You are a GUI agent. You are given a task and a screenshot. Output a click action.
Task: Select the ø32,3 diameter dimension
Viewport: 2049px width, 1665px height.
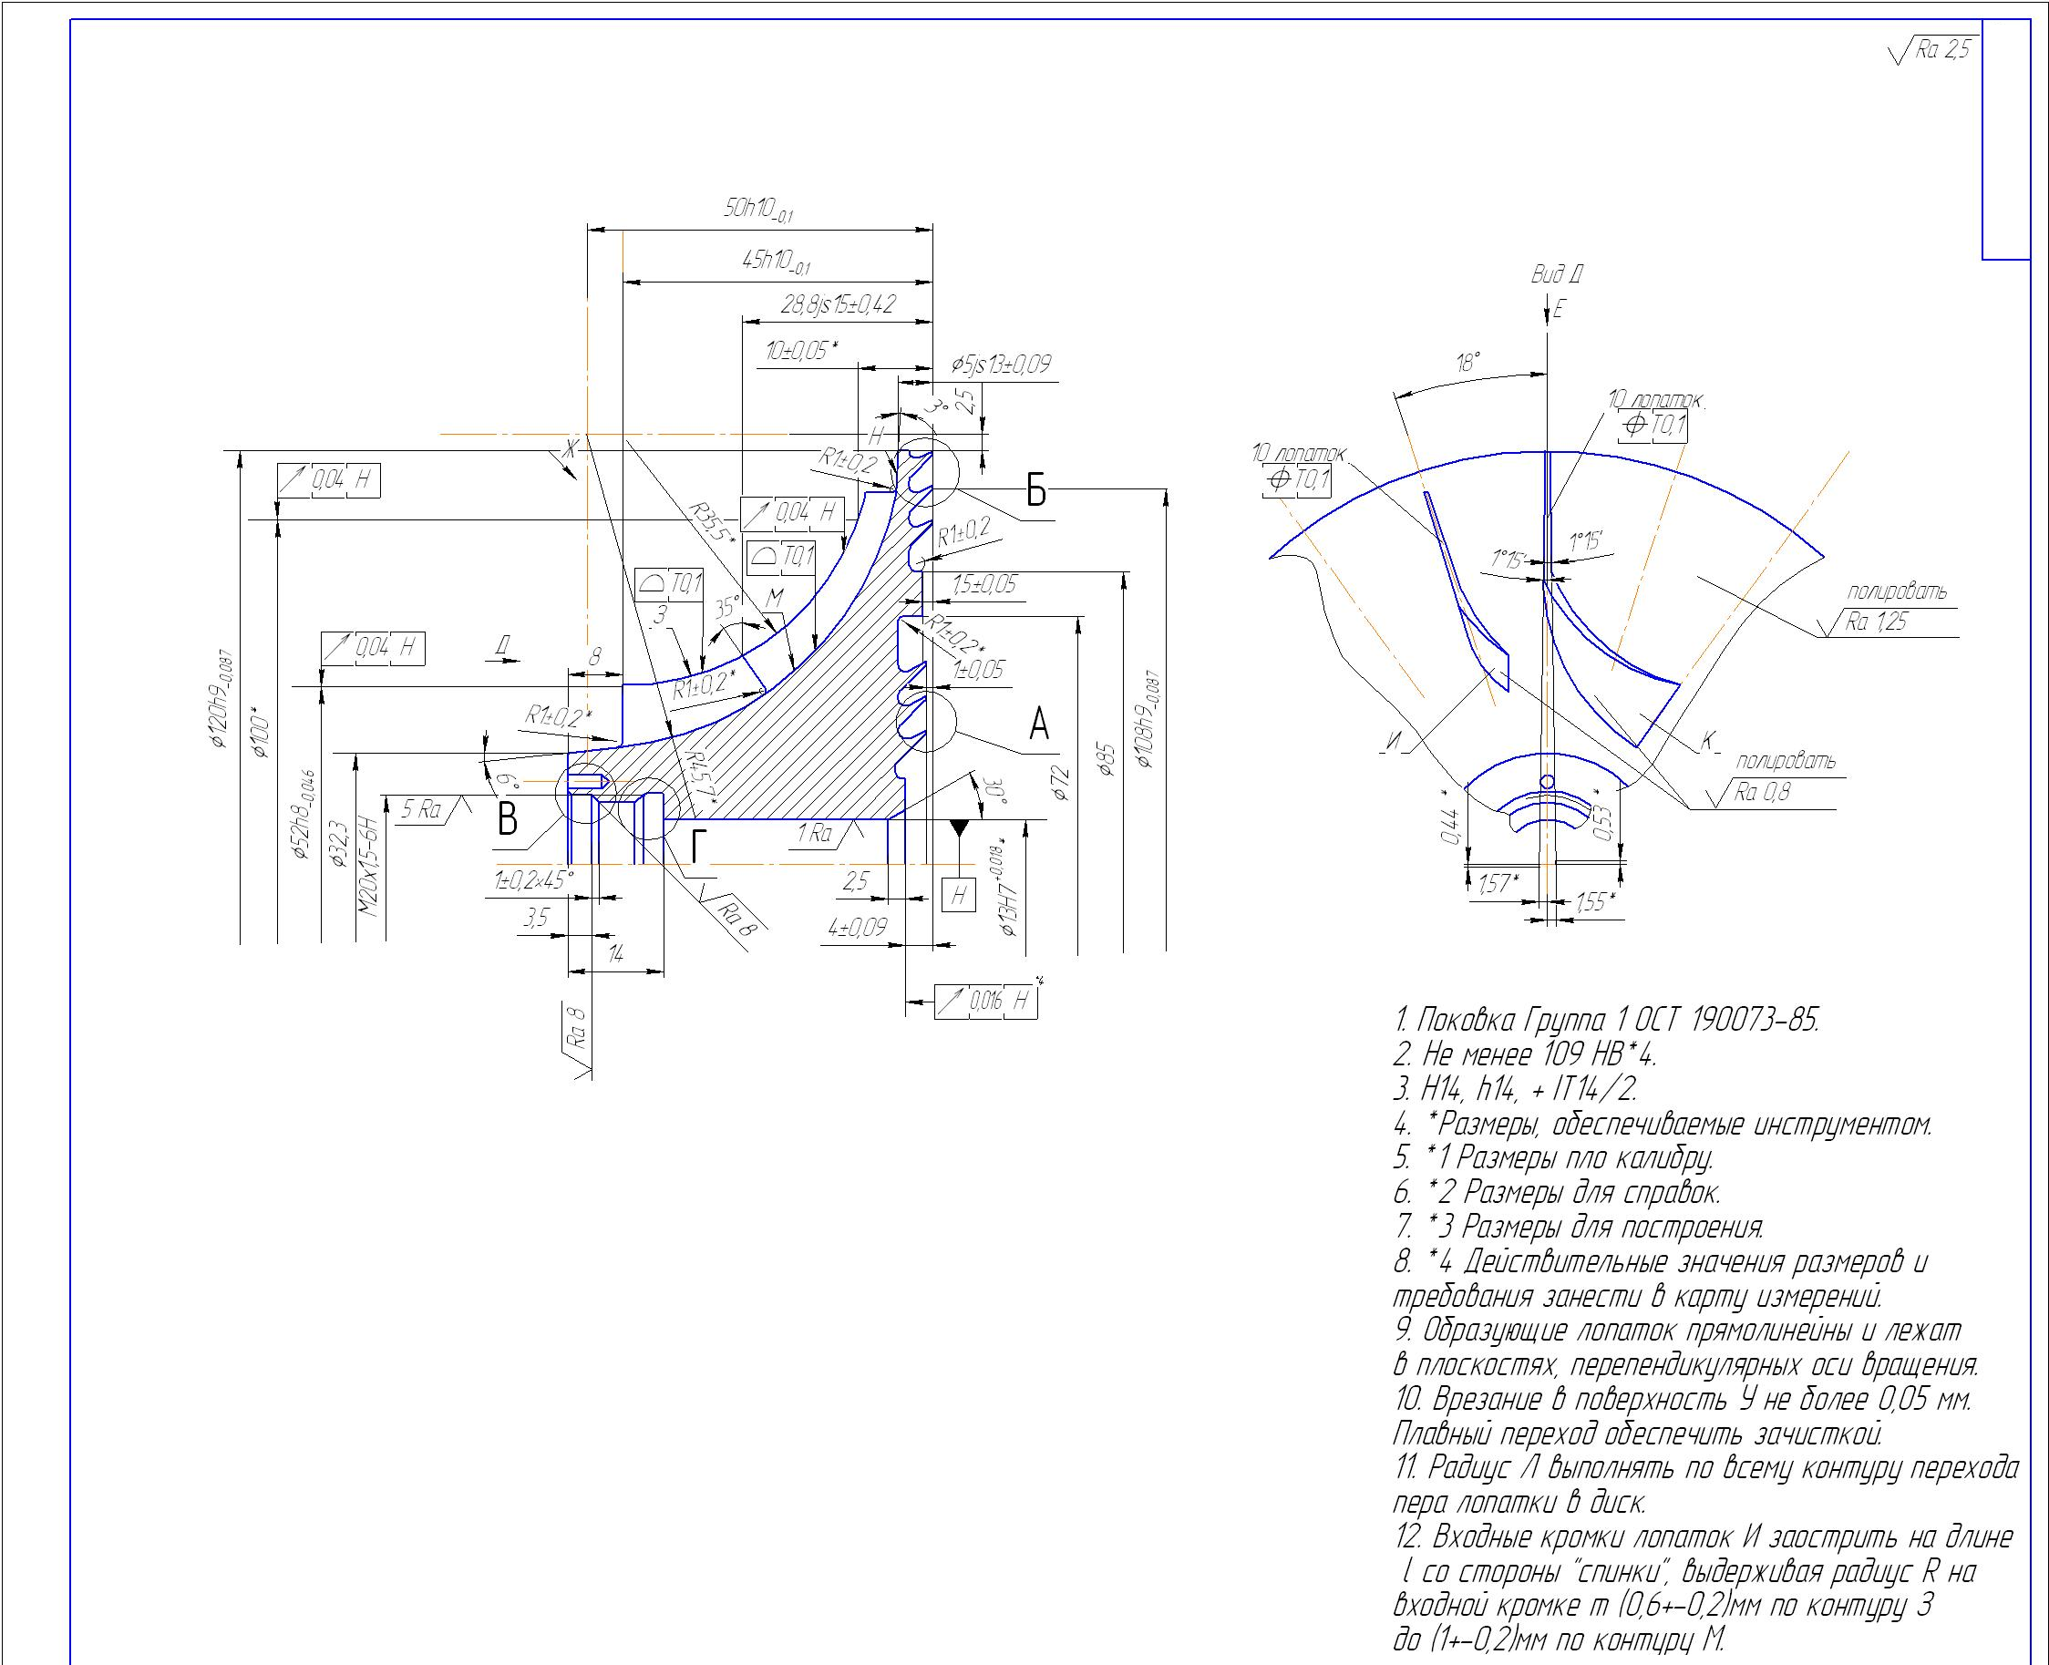337,844
